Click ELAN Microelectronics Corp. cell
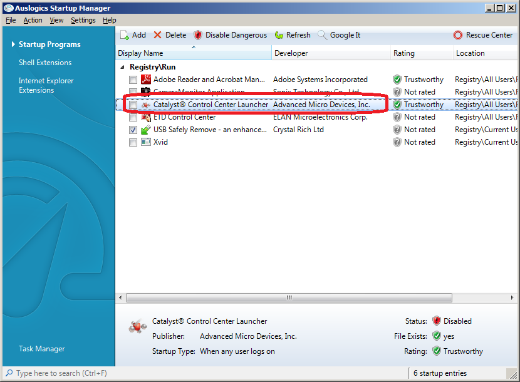520x382 pixels. point(320,117)
